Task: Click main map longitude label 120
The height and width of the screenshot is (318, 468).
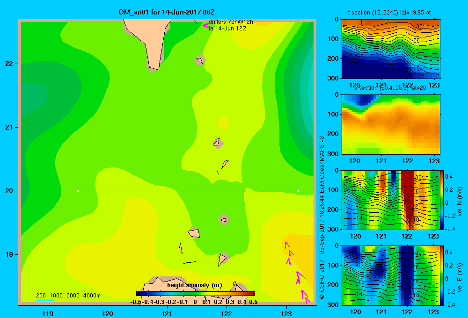Action: (x=108, y=313)
